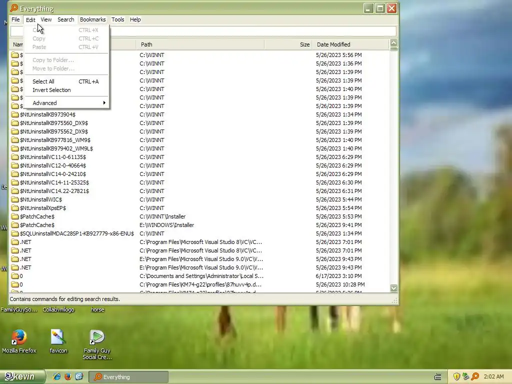512x384 pixels.
Task: Click the folder icon of $NtUninstallVC11-0-61135$
Action: [14, 156]
